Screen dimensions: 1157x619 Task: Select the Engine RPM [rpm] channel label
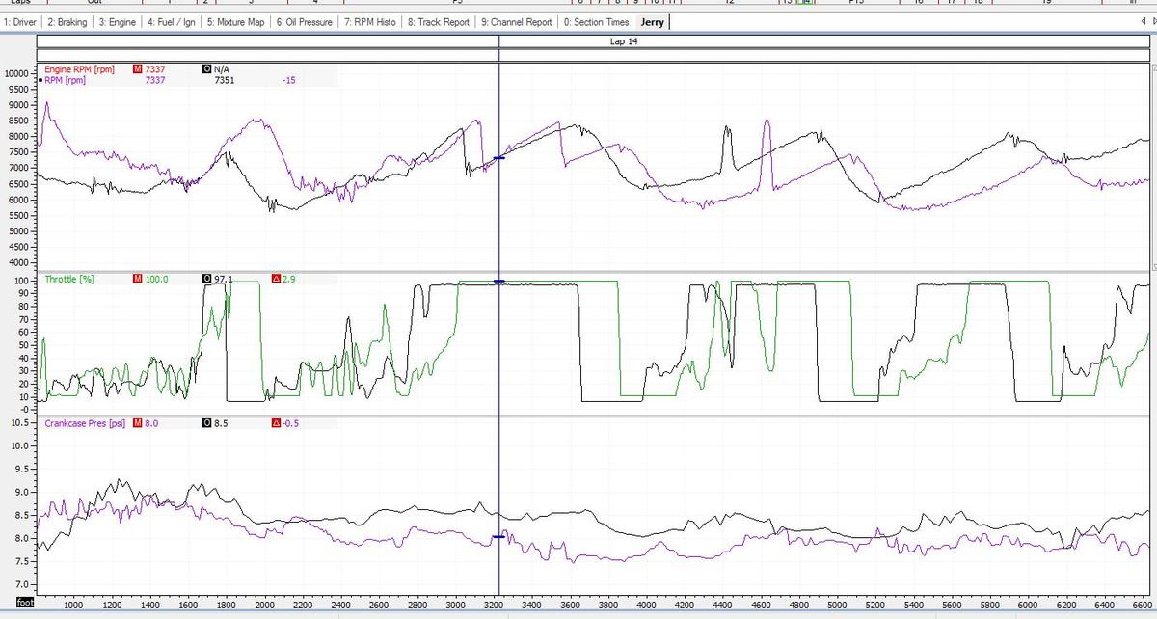[79, 69]
